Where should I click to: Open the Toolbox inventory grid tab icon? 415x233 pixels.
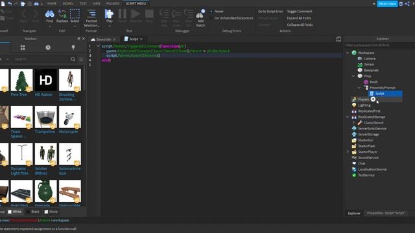[23, 47]
